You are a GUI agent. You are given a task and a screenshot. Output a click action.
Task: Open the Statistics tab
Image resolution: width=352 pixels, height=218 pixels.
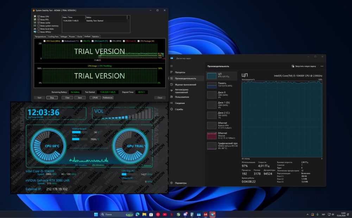click(x=95, y=37)
